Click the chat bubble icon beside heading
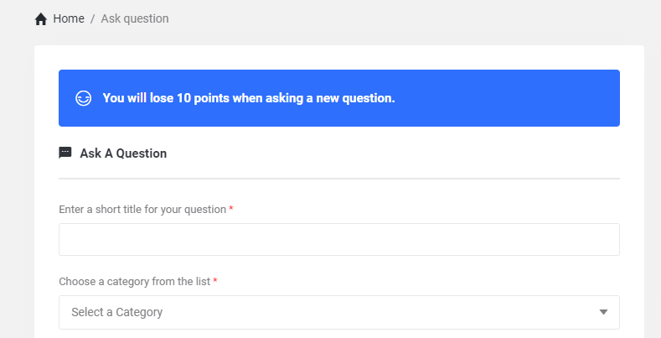Viewport: 661px width, 338px height. coord(65,153)
